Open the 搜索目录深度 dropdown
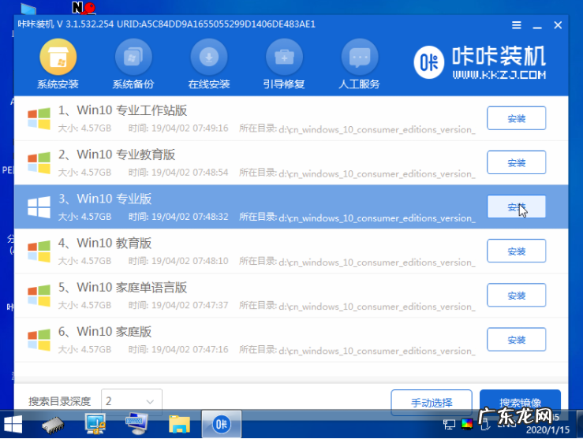Screen dimensions: 583x439 pyautogui.click(x=132, y=401)
